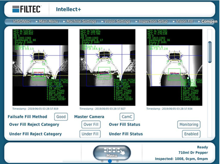This screenshot has width=220, height=164.
Task: Open the Menu button
Action: click(x=112, y=153)
